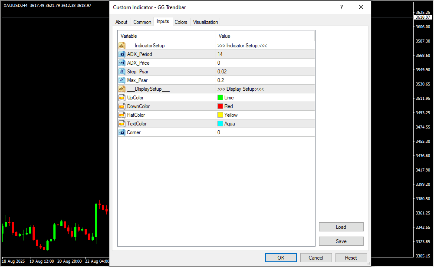
Task: Open the Common tab
Action: [142, 22]
